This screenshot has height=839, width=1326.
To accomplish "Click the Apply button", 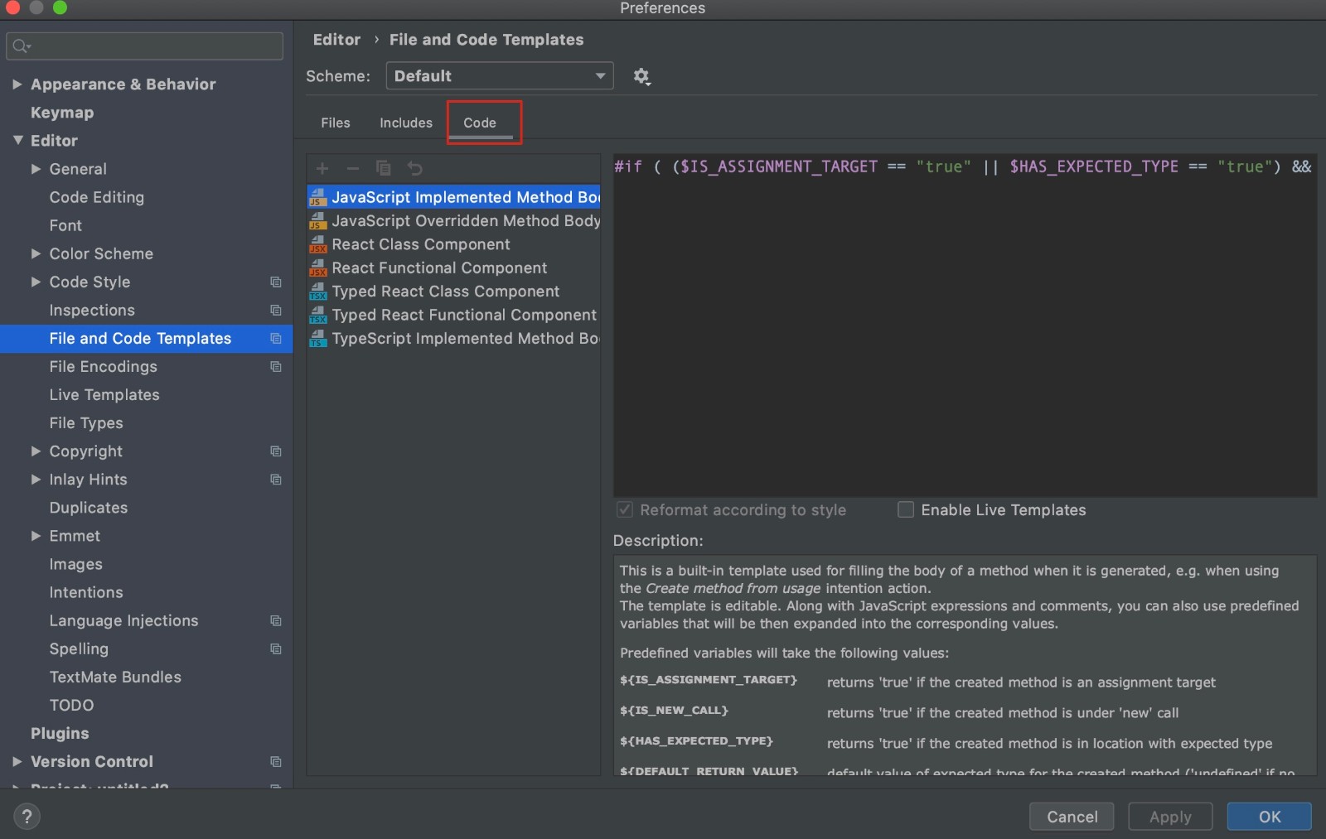I will tap(1170, 817).
